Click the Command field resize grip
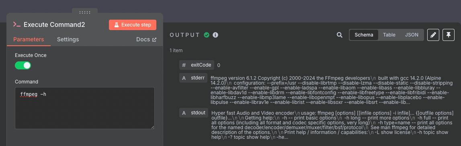The height and width of the screenshot is (146, 461). point(153,127)
